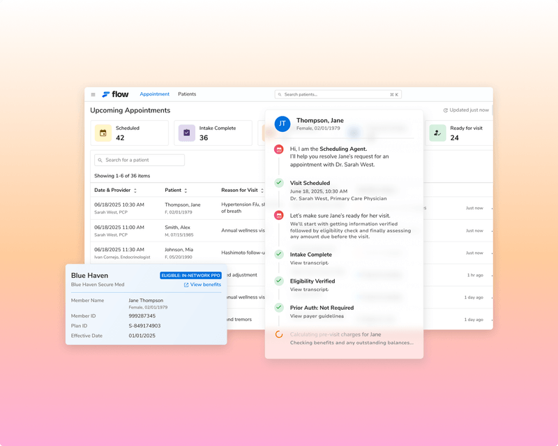Click the Eligibility Verified green checkmark
This screenshot has width=558, height=446.
tap(279, 281)
